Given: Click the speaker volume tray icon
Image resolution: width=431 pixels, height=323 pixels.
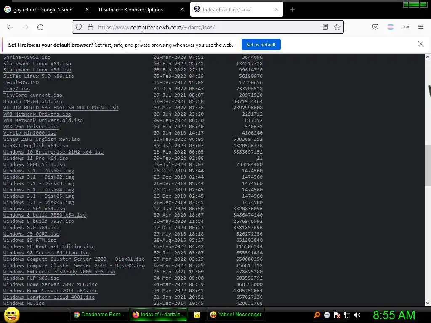Looking at the screenshot, I should pos(357,315).
